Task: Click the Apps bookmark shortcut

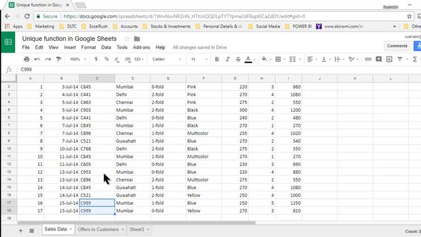Action: point(14,26)
